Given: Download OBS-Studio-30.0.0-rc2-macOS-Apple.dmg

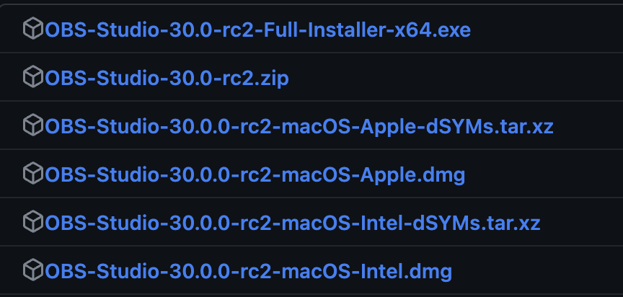Looking at the screenshot, I should click(x=255, y=174).
